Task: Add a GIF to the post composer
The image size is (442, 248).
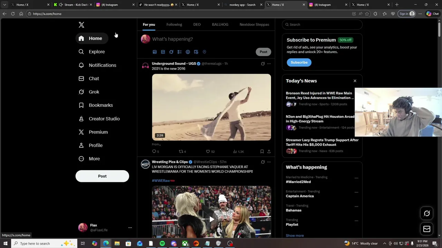Action: (x=163, y=52)
